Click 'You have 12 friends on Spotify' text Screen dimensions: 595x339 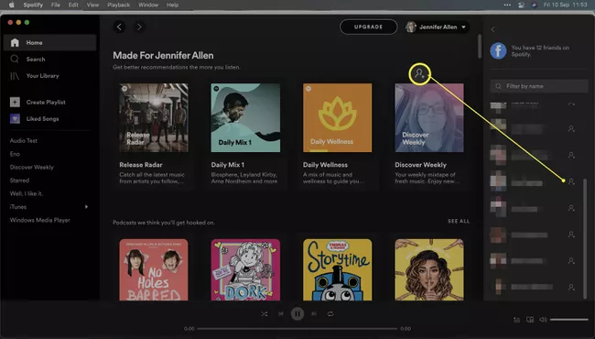(540, 51)
